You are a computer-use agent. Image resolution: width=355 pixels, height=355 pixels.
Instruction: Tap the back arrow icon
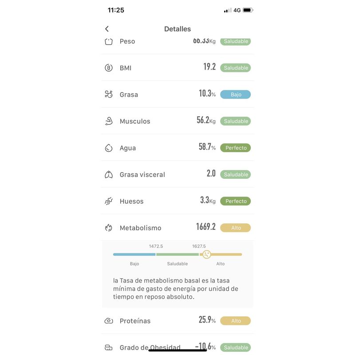(107, 29)
